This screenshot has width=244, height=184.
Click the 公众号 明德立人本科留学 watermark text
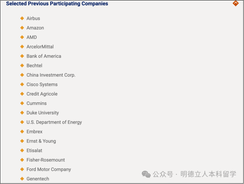coord(194,174)
